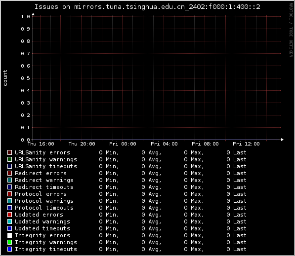Select the URLSanity timeouts legend label
Image resolution: width=295 pixels, height=256 pixels.
click(46, 166)
